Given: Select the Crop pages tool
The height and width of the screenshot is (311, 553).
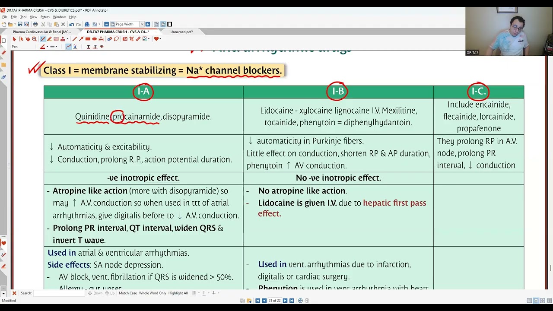Looking at the screenshot, I should tap(132, 39).
